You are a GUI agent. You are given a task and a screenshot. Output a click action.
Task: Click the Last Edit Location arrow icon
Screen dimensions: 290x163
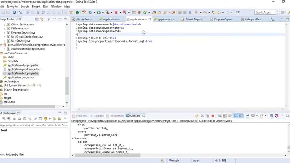[x=213, y=12]
